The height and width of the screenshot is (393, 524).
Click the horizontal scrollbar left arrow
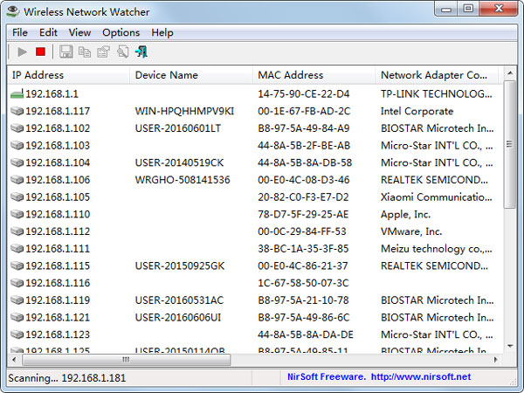tap(14, 360)
